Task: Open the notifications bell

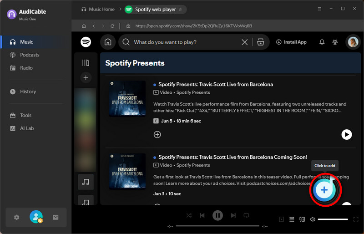Action: (x=322, y=42)
